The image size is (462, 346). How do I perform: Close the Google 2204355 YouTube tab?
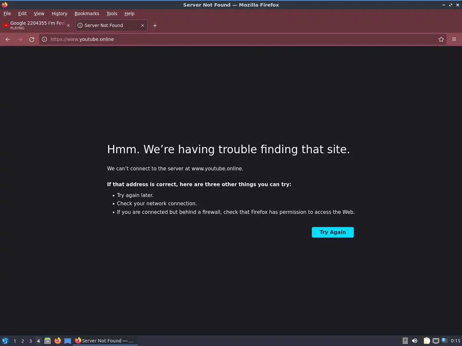[68, 25]
